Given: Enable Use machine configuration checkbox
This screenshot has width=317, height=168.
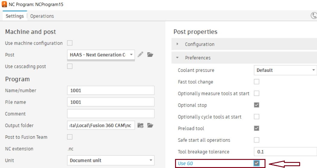Looking at the screenshot, I should tap(70, 43).
